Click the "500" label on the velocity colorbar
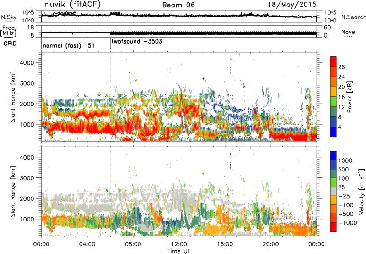Screen dimensions: 366x254 [344, 170]
